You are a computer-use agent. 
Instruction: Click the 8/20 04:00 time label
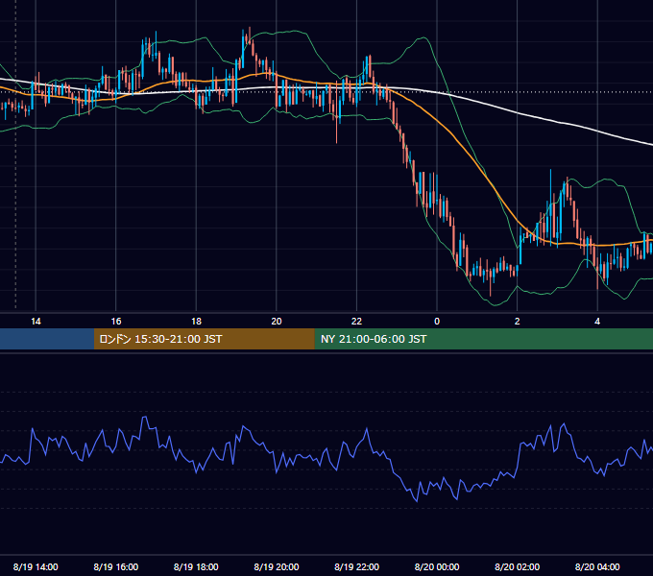coord(597,566)
